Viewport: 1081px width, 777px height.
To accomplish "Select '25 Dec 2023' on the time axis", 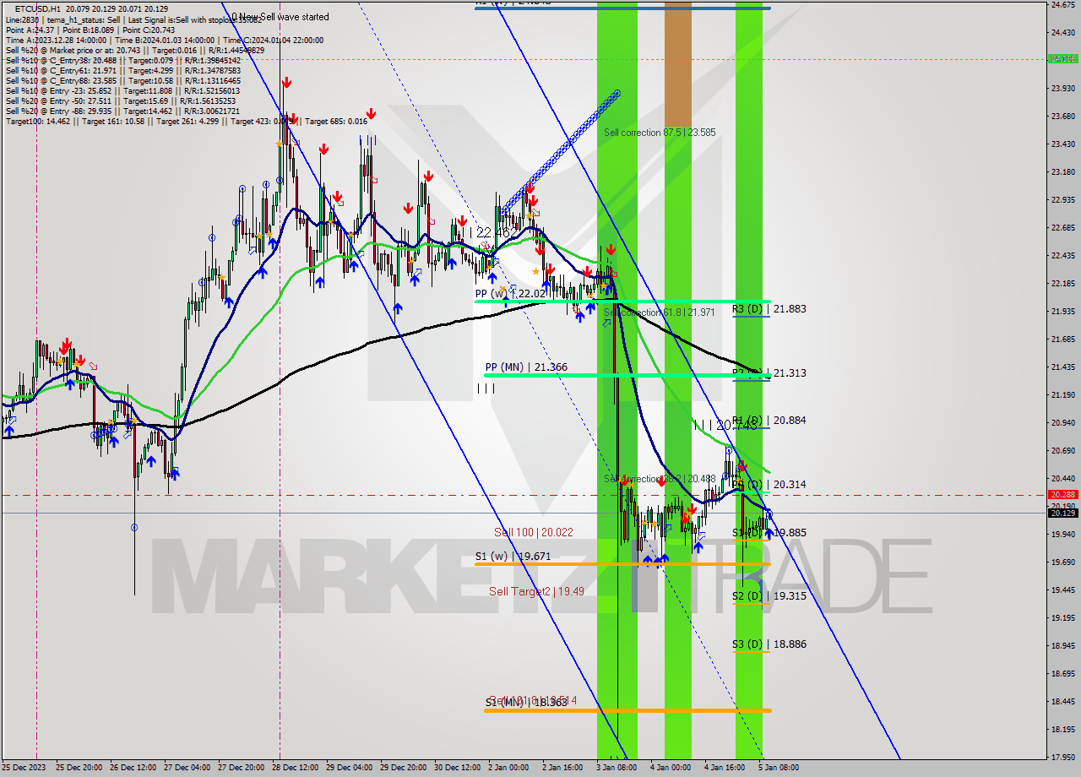I will 23,768.
